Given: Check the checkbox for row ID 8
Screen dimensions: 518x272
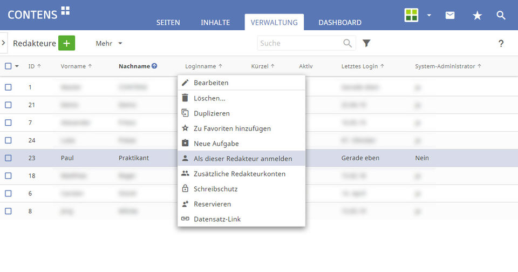Looking at the screenshot, I should 8,211.
